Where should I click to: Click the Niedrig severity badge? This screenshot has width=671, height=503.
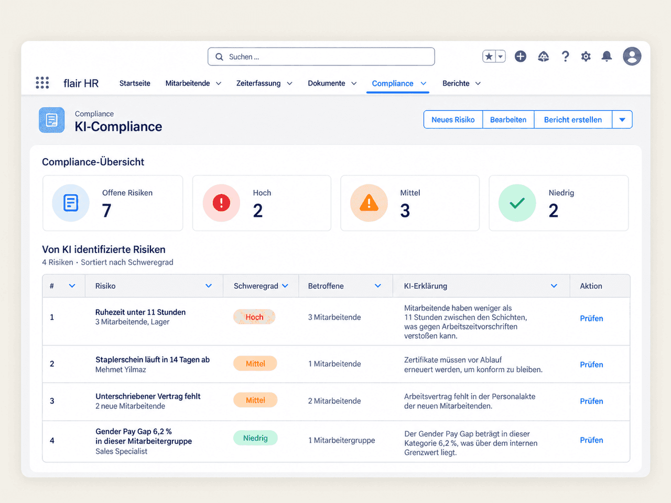pyautogui.click(x=255, y=438)
